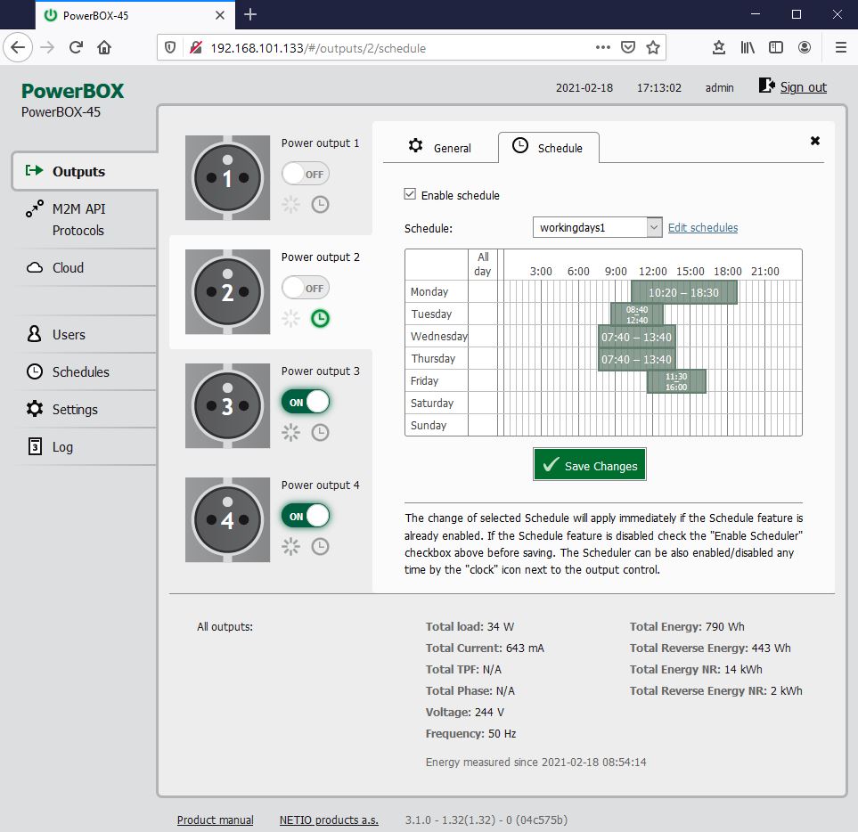Select the Power output 4 socket image
Viewport: 858px width, 832px height.
click(227, 519)
